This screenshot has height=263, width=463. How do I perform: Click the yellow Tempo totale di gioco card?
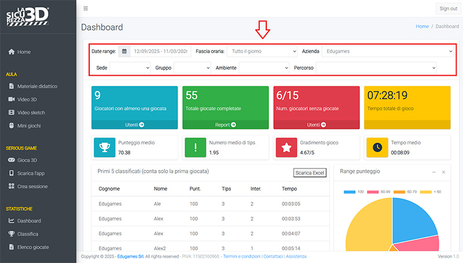[407, 108]
